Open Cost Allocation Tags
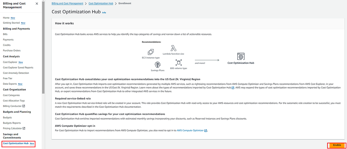 pyautogui.click(x=14, y=101)
